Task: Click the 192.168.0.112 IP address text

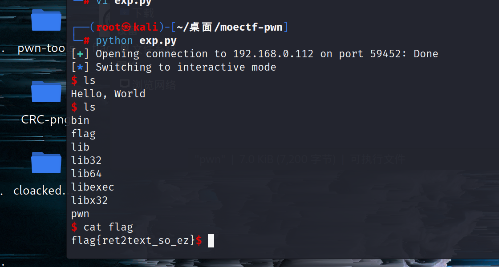Action: point(273,54)
